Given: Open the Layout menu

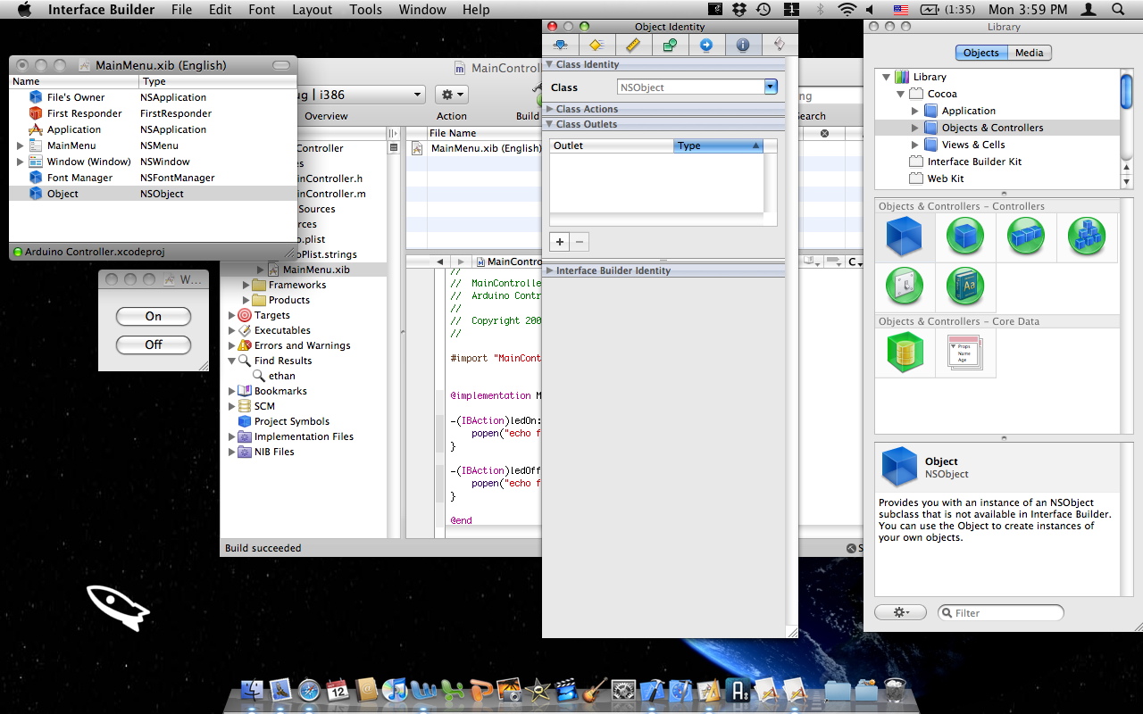Looking at the screenshot, I should pyautogui.click(x=312, y=10).
